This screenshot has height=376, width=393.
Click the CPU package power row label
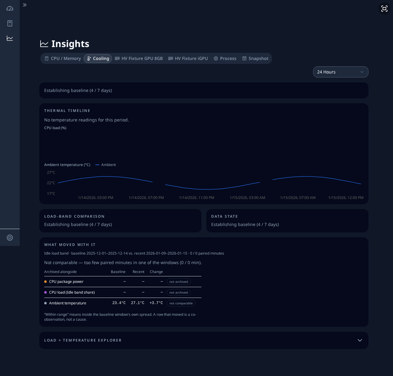tap(66, 282)
